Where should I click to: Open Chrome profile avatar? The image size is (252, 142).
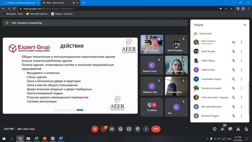tap(243, 9)
